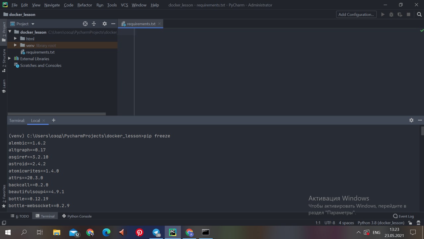Open Project panel settings gear

104,24
